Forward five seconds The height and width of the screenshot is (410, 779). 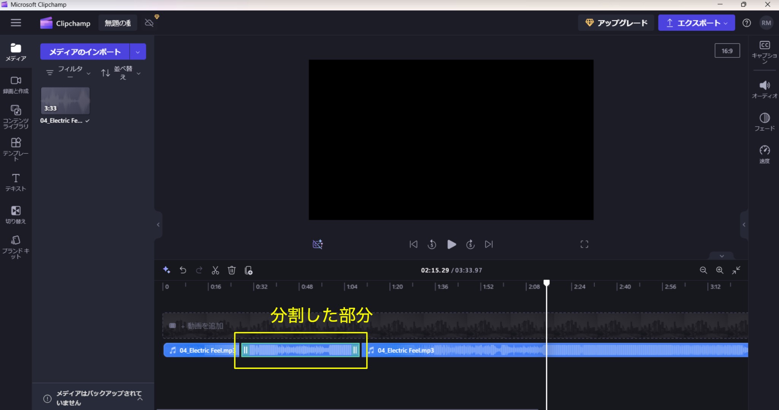471,244
